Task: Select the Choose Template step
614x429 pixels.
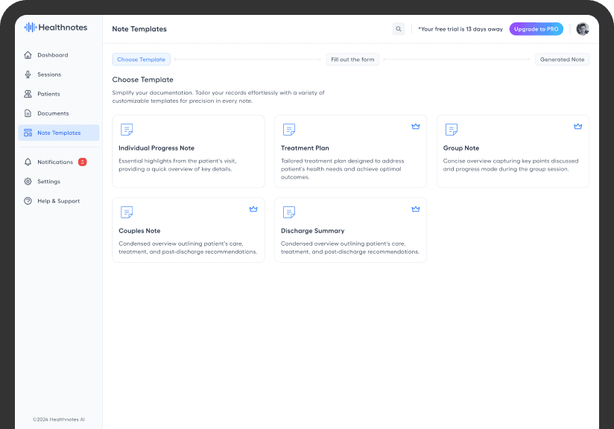Action: click(x=142, y=60)
